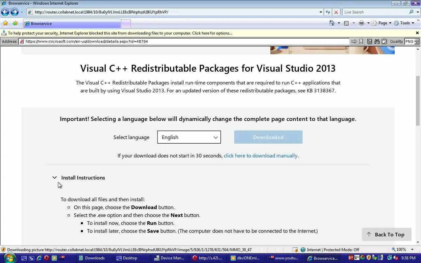Screen dimensions: 421x263
Task: Click 'Internet | Protected Mode: Off' status text
Action: point(333,250)
